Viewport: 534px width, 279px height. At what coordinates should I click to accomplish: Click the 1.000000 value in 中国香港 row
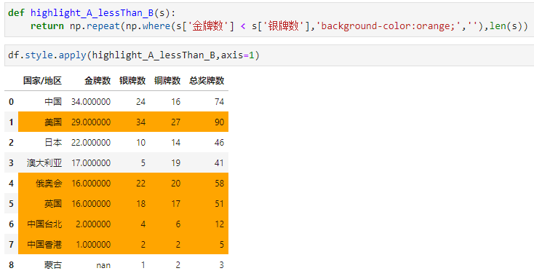pyautogui.click(x=93, y=245)
